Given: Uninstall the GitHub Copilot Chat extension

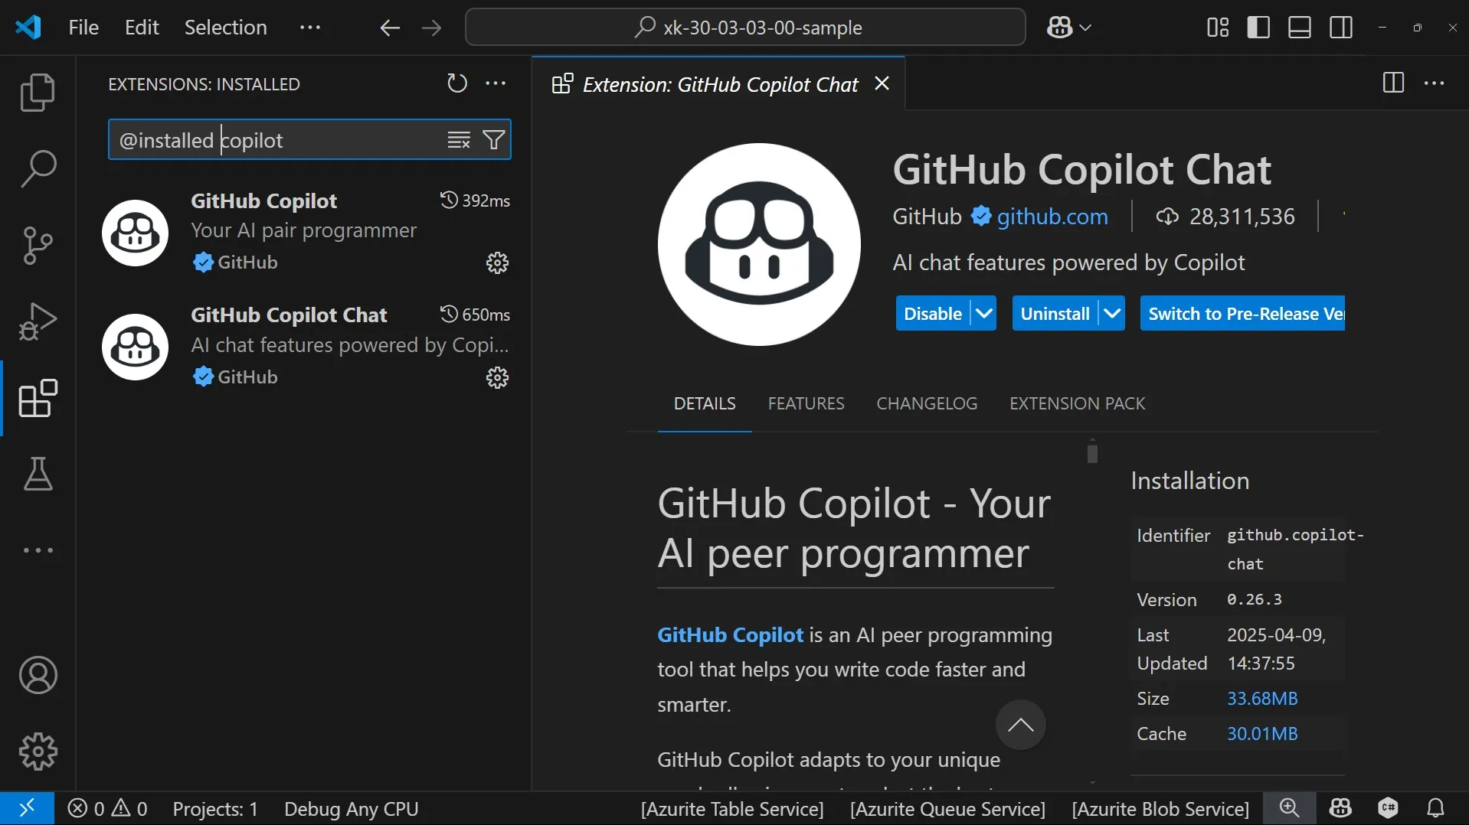Looking at the screenshot, I should pos(1055,314).
